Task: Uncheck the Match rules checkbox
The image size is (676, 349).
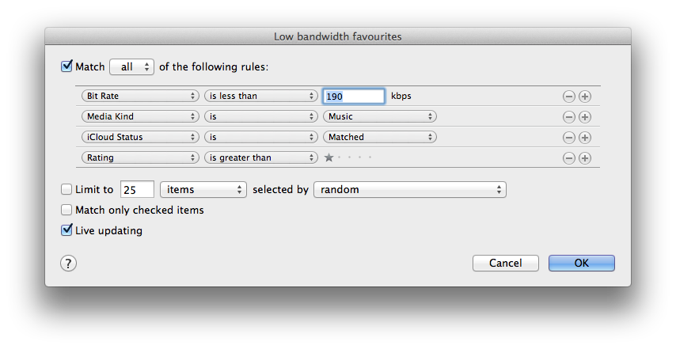Action: pos(66,66)
